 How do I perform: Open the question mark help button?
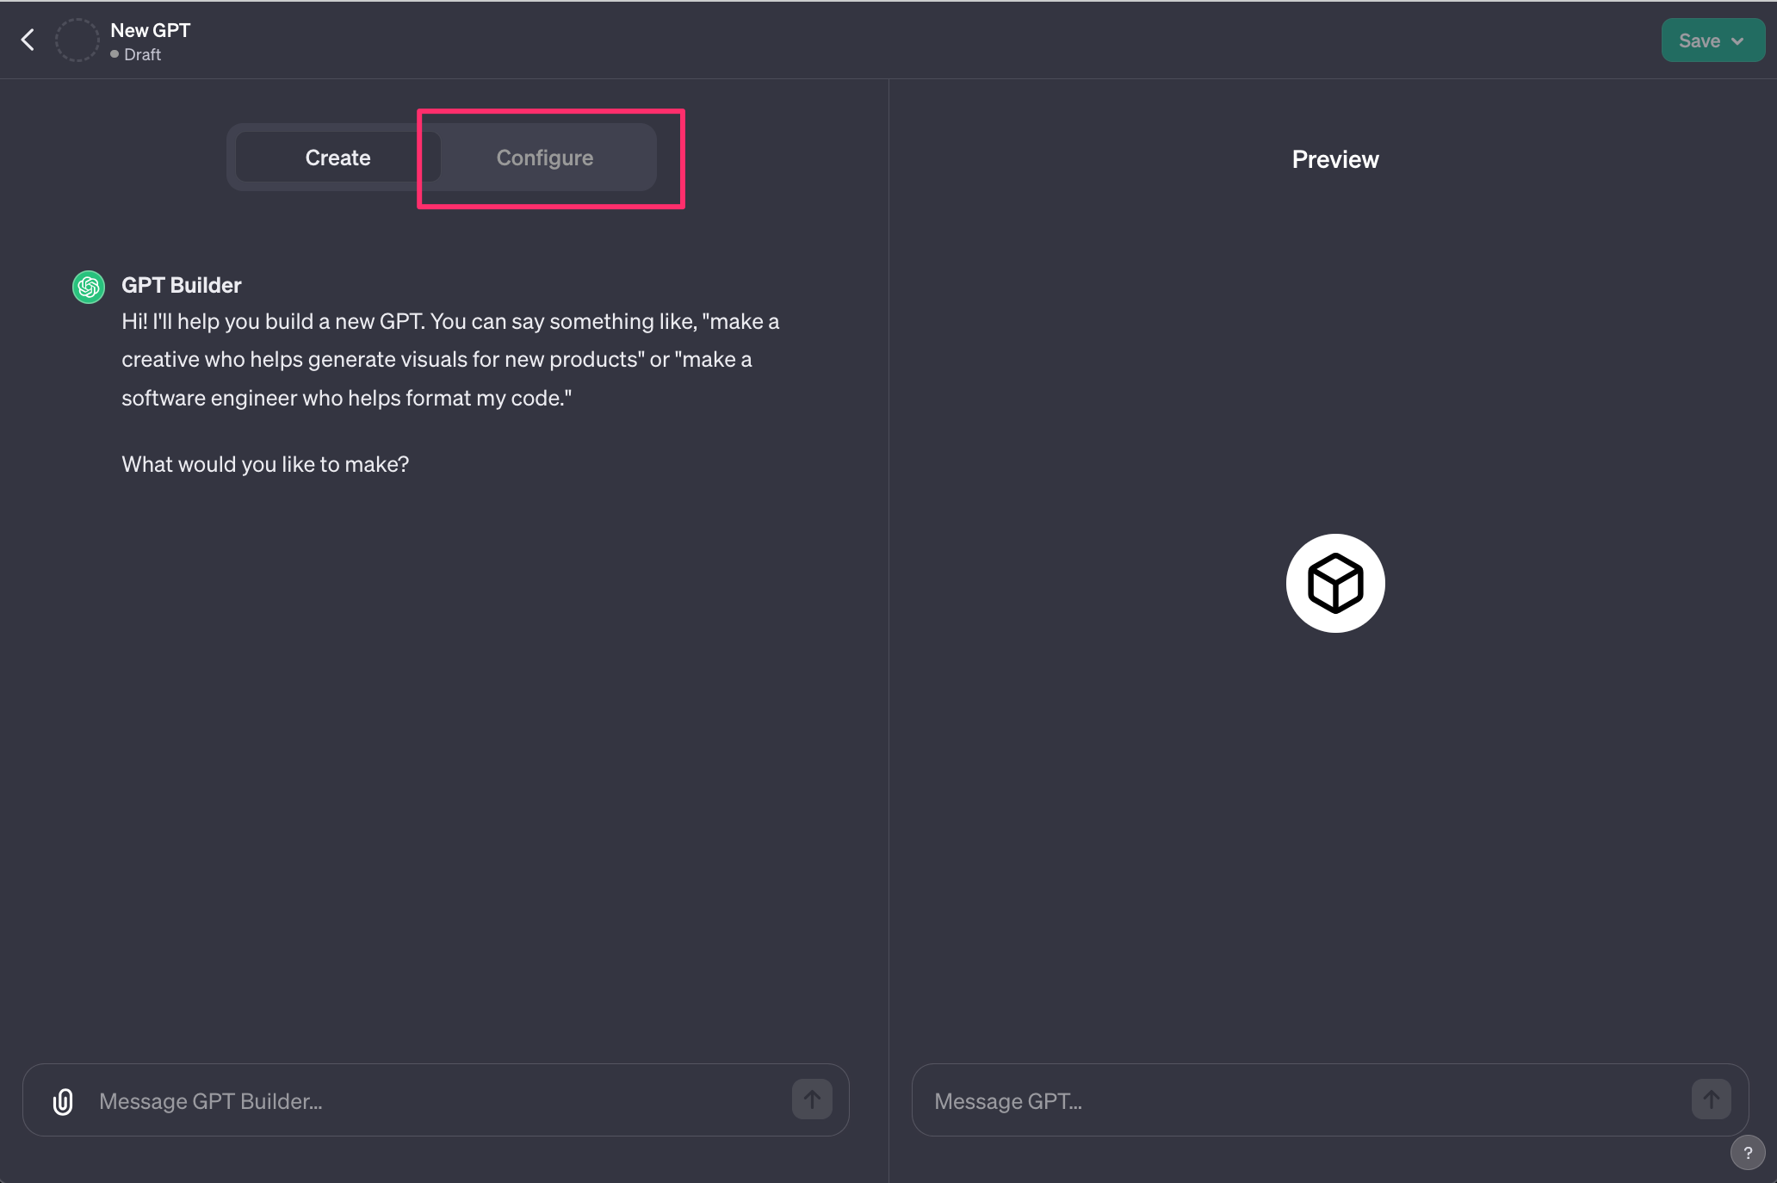[1747, 1153]
